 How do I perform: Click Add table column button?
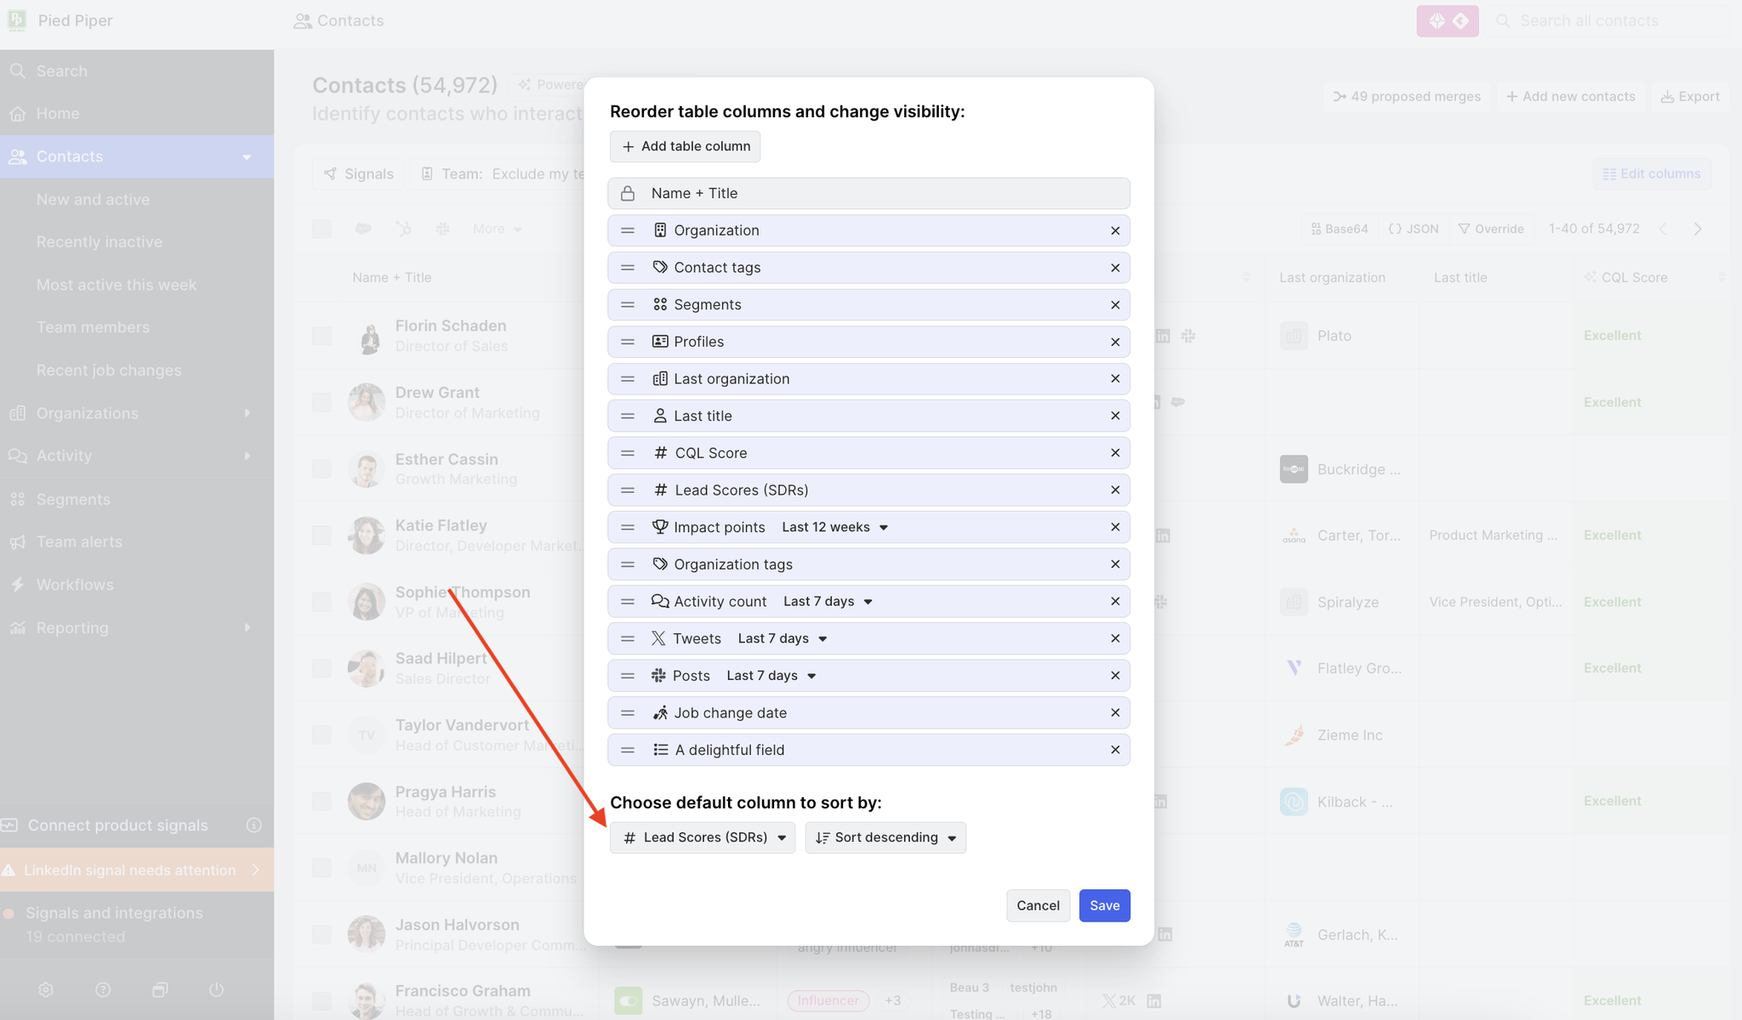[x=685, y=146]
